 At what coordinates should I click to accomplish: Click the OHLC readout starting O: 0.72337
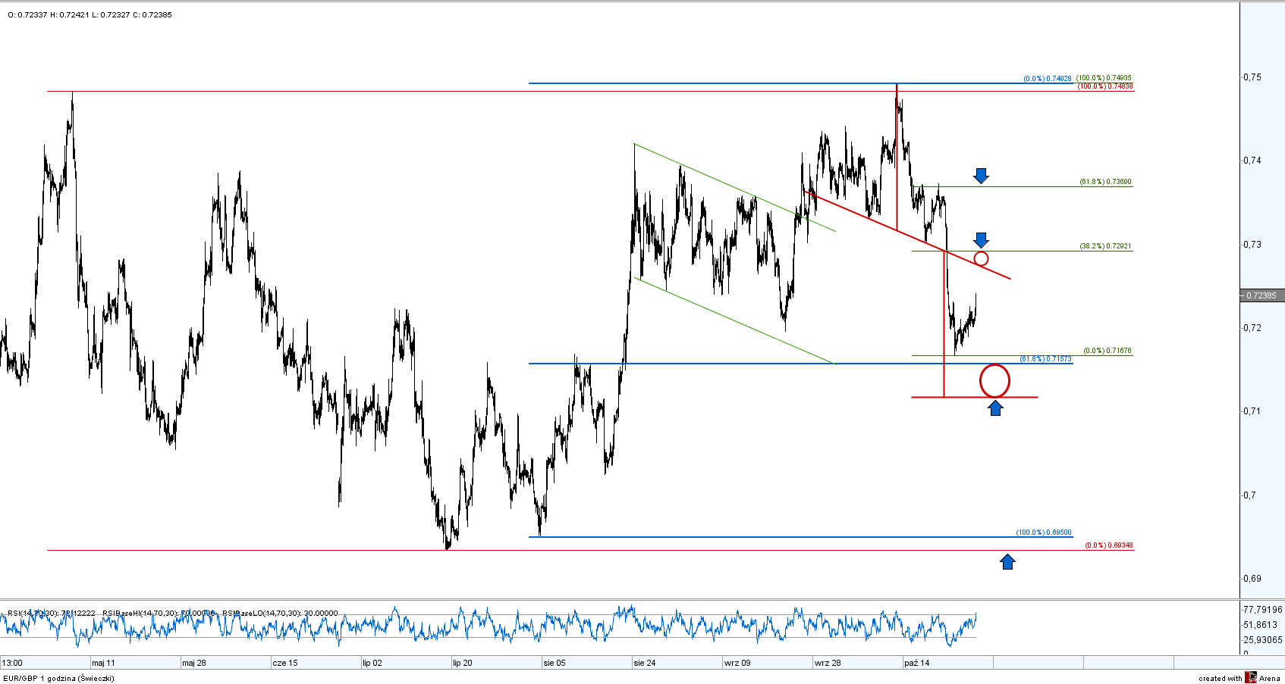point(90,15)
